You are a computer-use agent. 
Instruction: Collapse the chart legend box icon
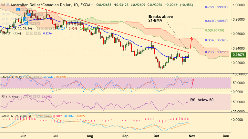[x=3, y=5]
